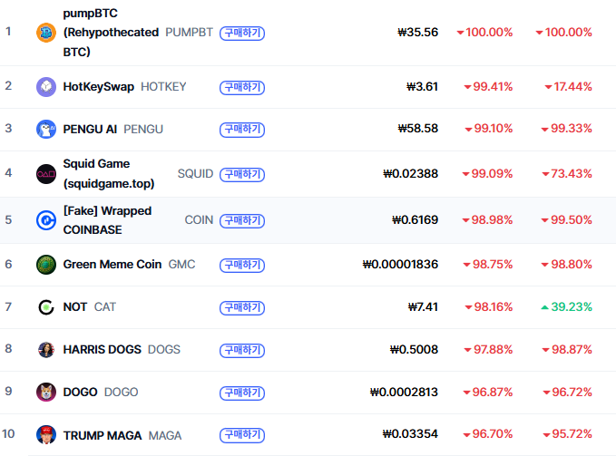Click 구매하기 button in TRUMP MAGA row
The height and width of the screenshot is (456, 616).
click(242, 435)
